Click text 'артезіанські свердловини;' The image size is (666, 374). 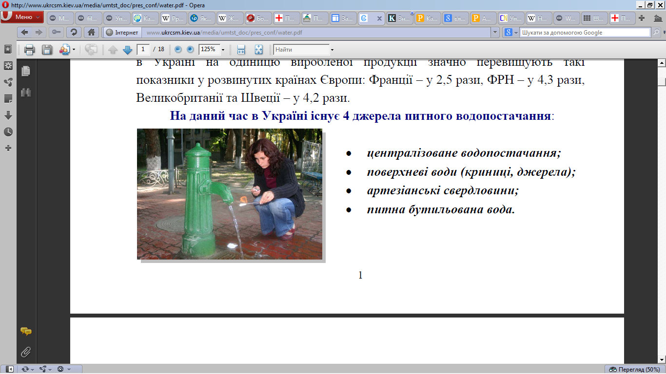(443, 190)
